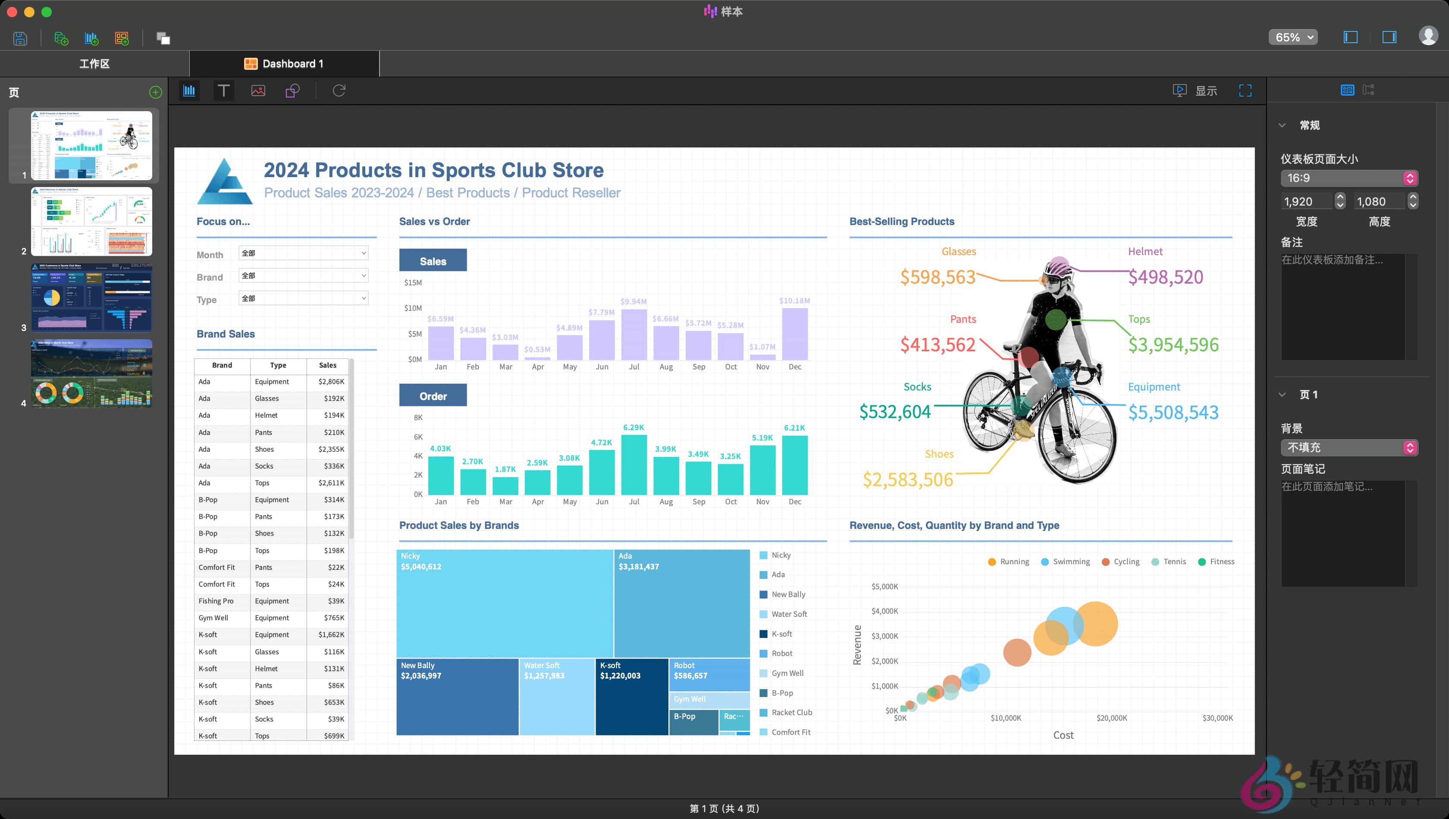Click the refresh dashboard icon
Viewport: 1449px width, 819px height.
click(x=339, y=91)
